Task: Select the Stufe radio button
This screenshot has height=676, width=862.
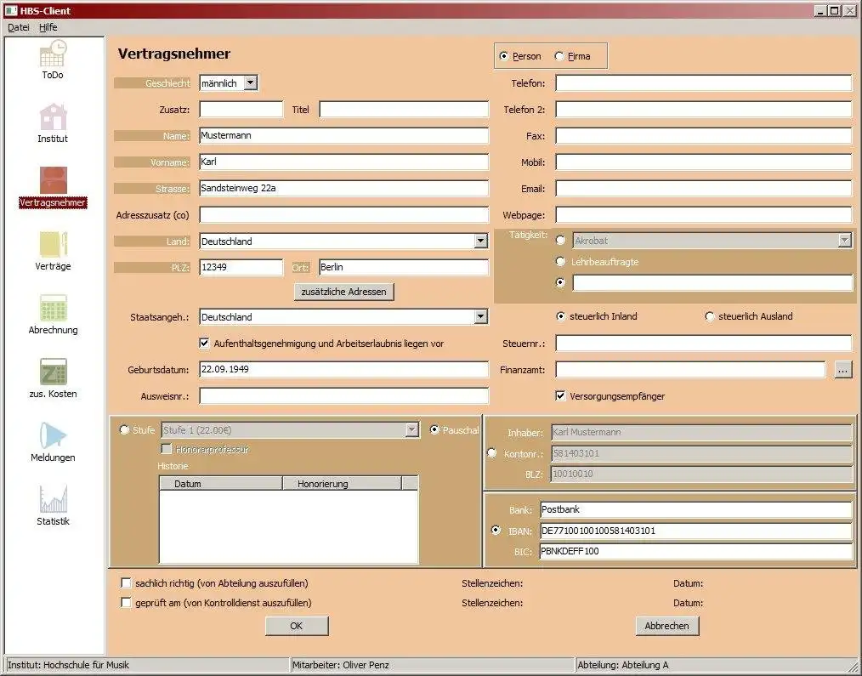Action: pos(124,429)
